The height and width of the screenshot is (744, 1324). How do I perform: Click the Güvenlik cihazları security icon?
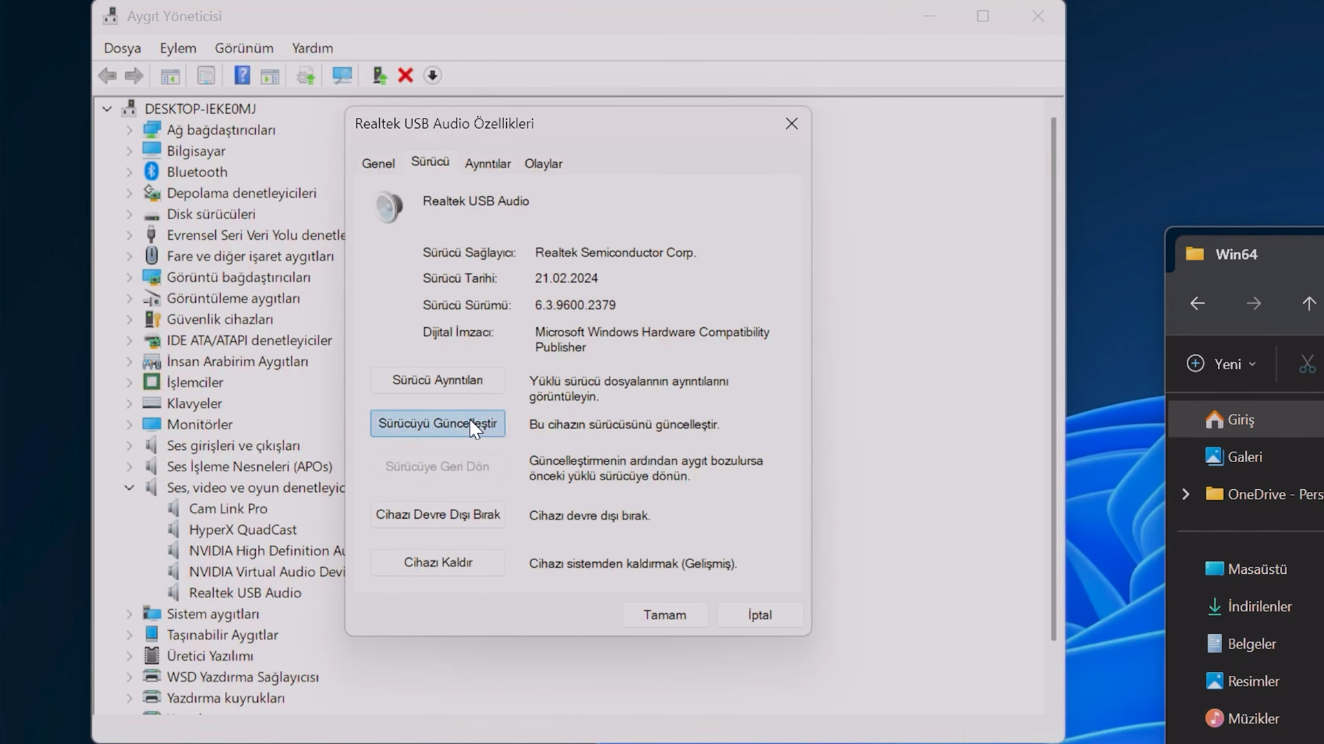coord(152,319)
